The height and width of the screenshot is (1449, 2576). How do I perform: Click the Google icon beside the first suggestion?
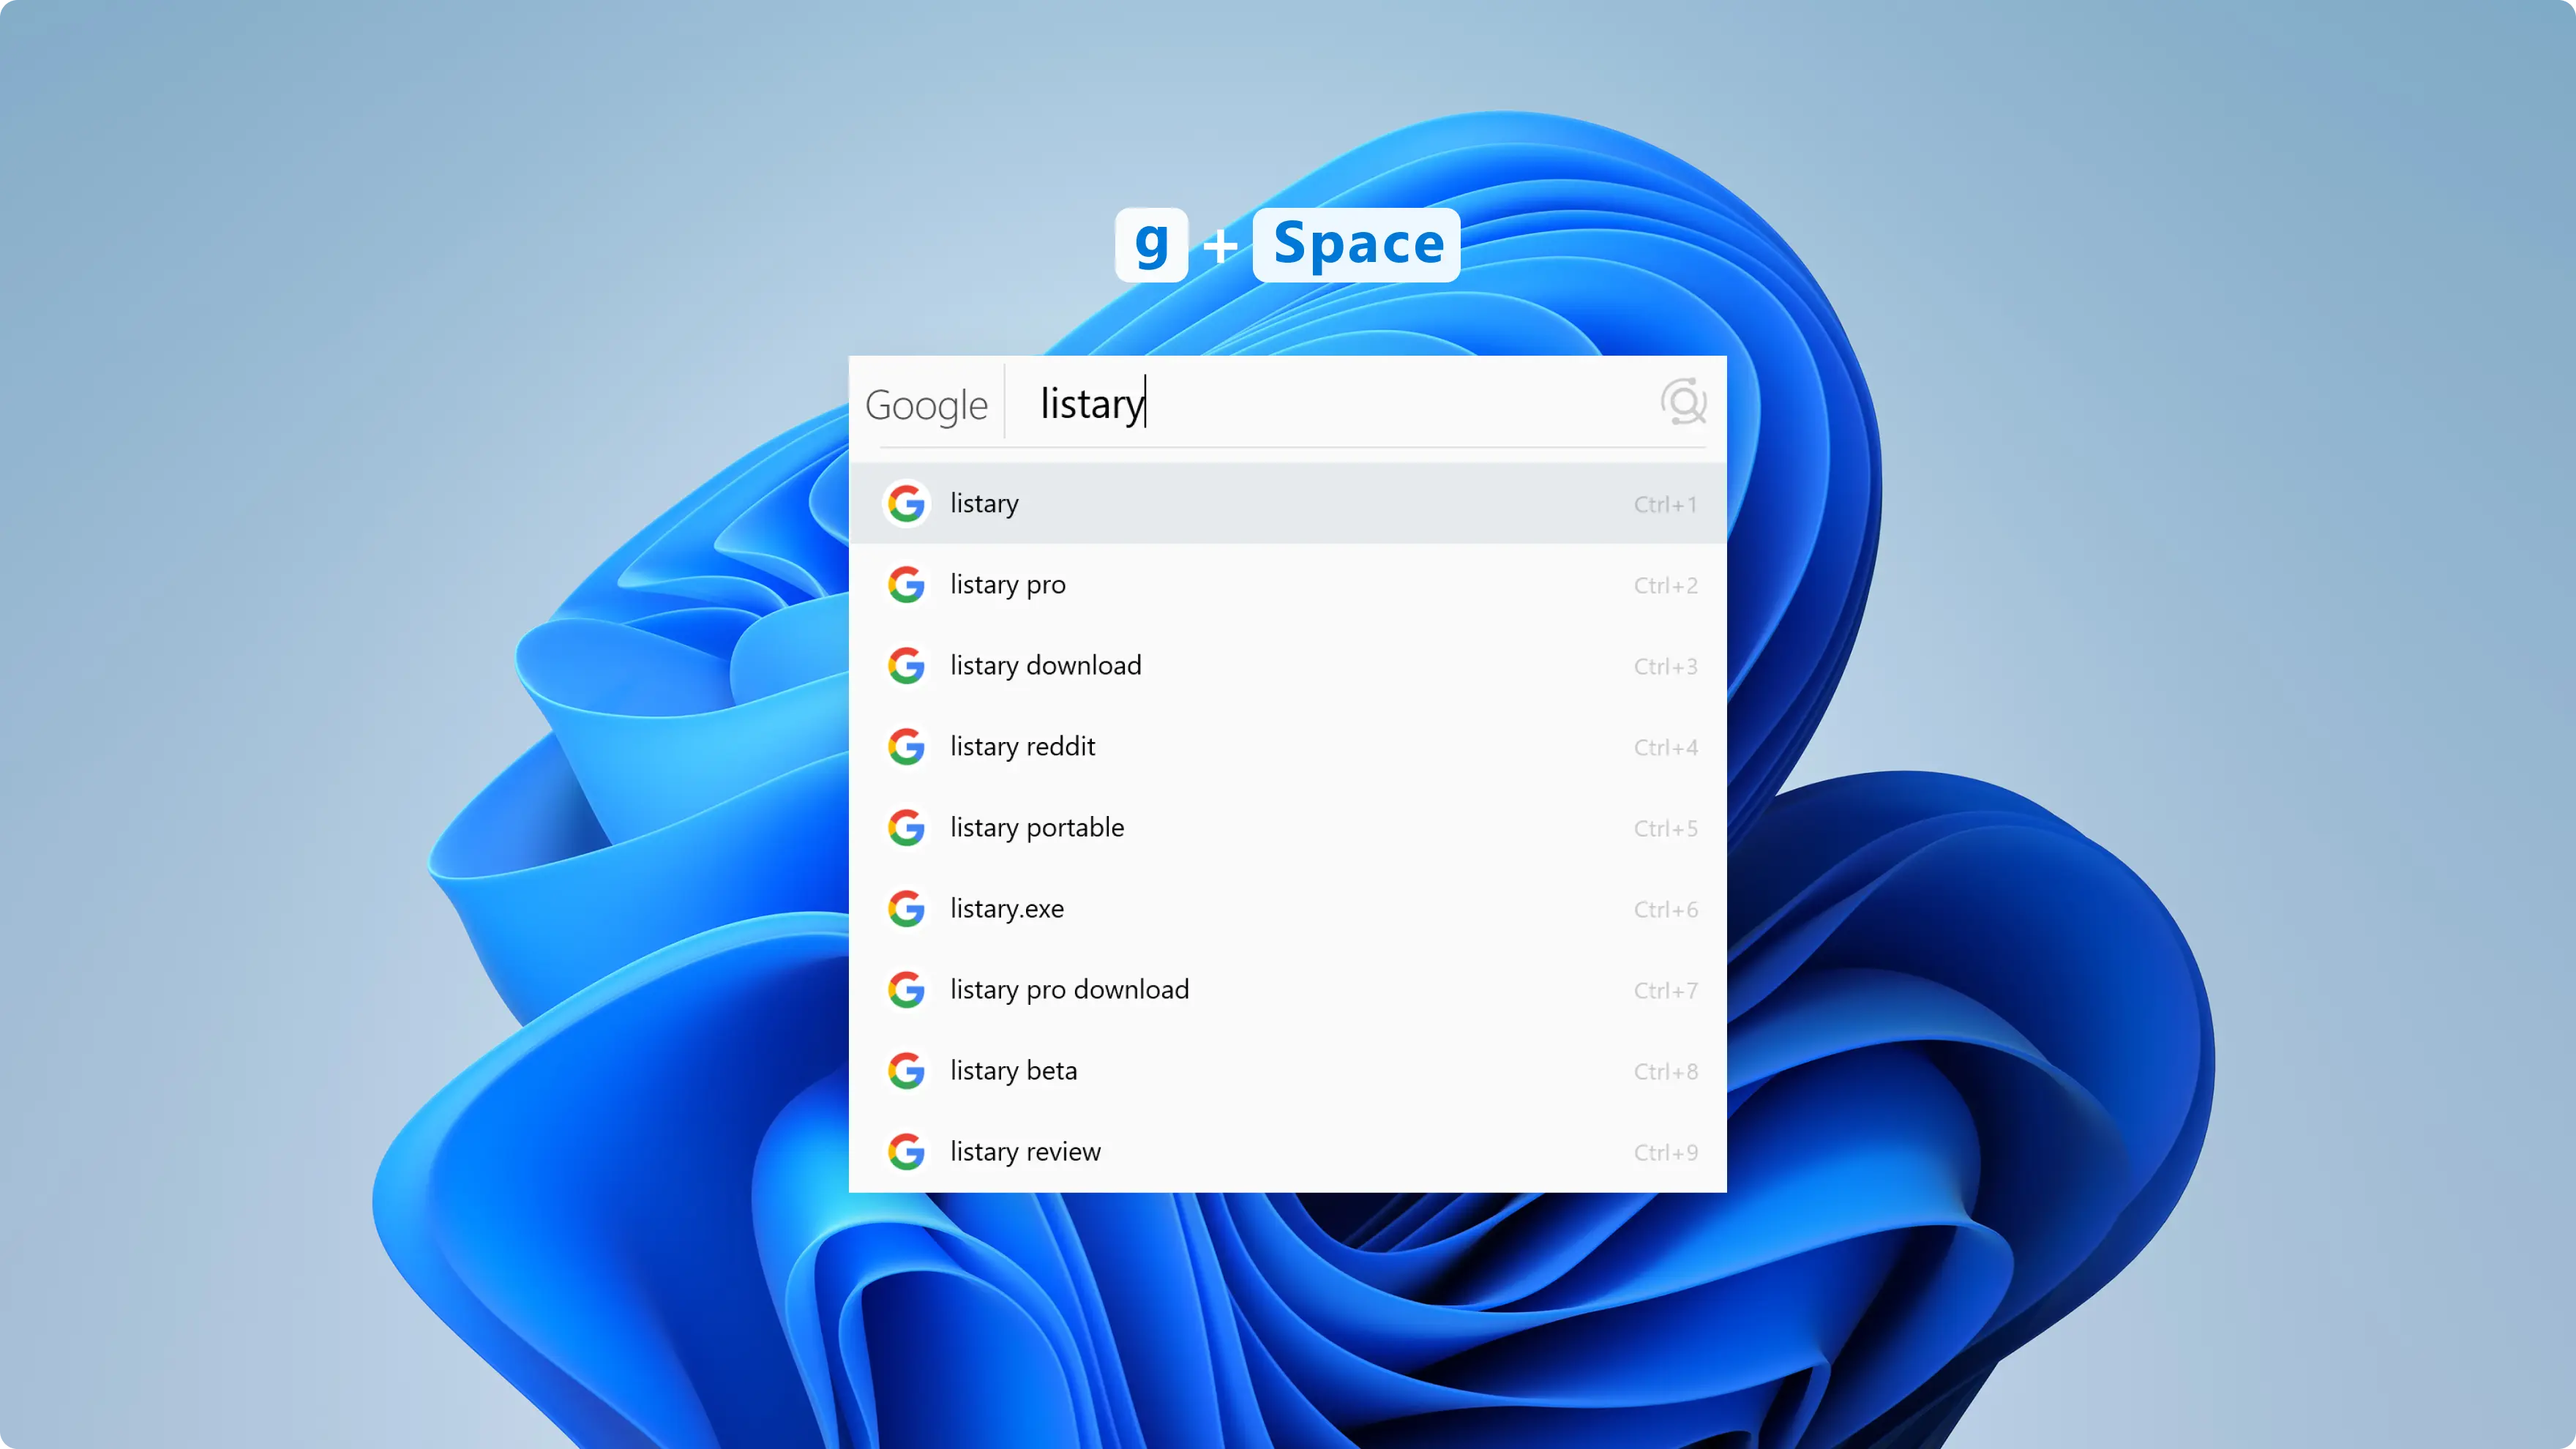[x=906, y=503]
